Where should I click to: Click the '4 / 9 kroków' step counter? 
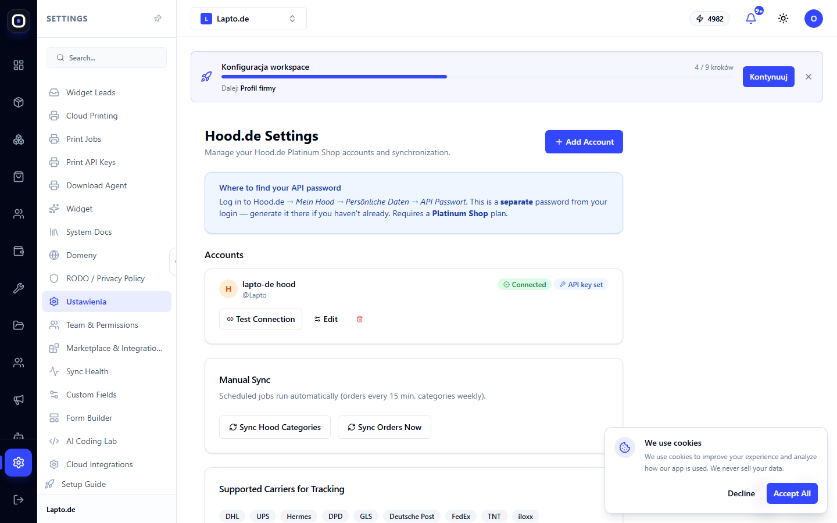click(714, 67)
